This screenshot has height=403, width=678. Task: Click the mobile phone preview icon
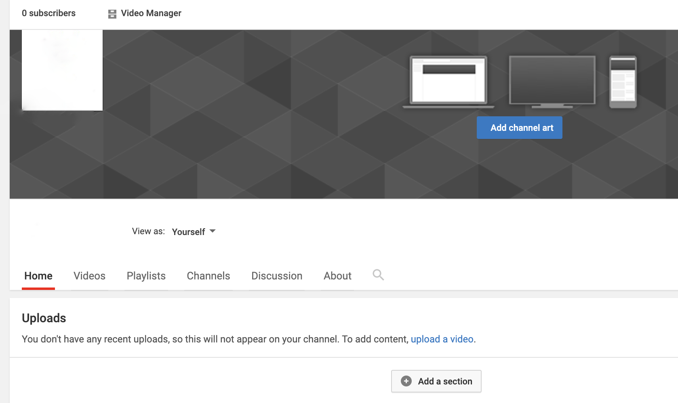(x=623, y=82)
